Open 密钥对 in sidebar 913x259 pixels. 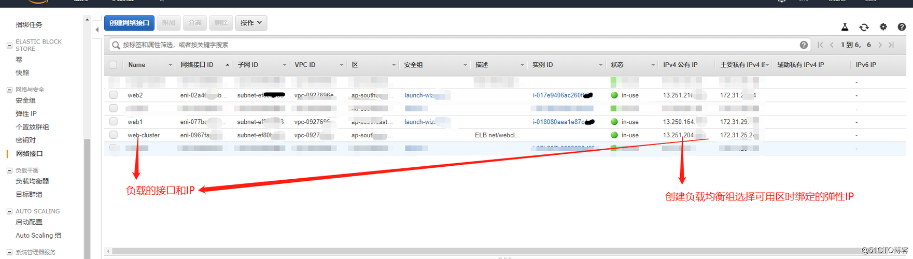25,140
